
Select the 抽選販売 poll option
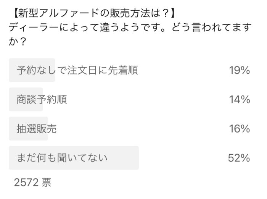[x=37, y=129]
